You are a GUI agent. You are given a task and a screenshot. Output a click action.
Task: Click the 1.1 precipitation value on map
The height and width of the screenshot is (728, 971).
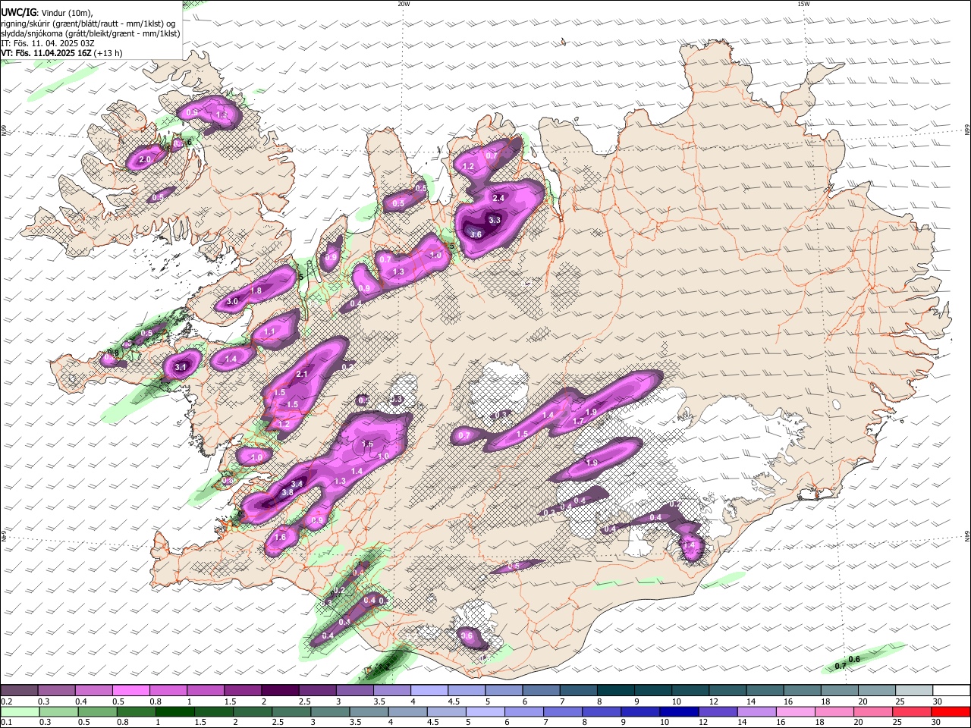(x=269, y=332)
